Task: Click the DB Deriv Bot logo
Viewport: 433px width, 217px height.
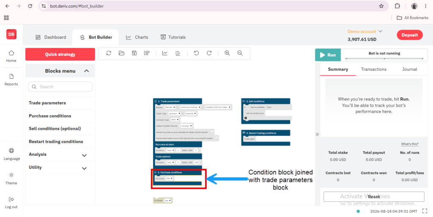Action: click(x=11, y=35)
